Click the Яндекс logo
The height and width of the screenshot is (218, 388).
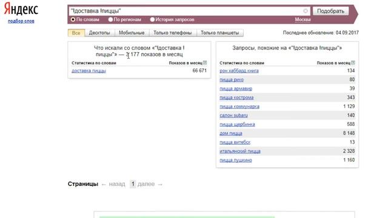click(x=21, y=9)
